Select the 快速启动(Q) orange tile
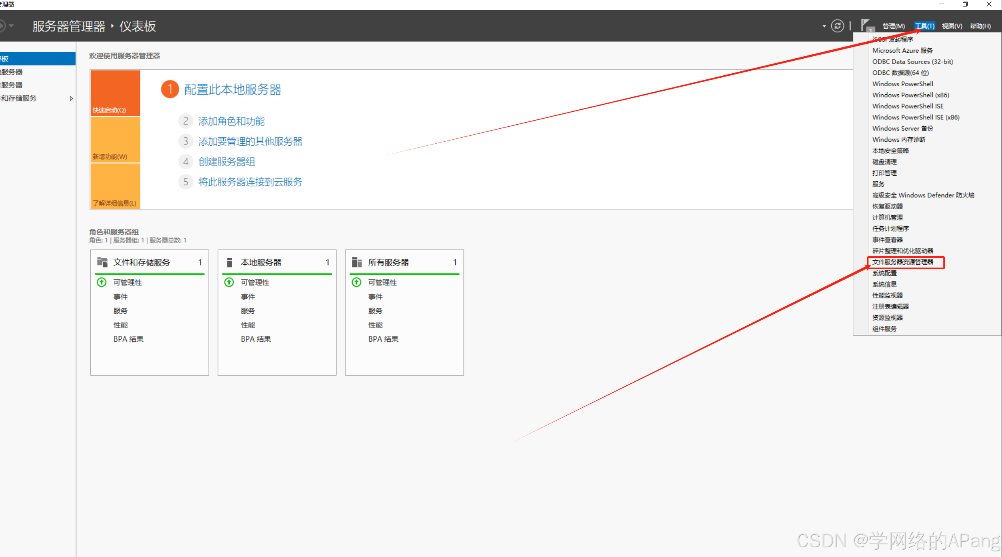Image resolution: width=1002 pixels, height=557 pixels. pyautogui.click(x=115, y=93)
